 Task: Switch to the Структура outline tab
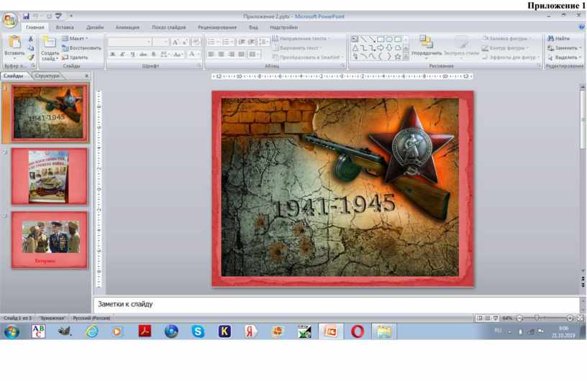pos(47,75)
